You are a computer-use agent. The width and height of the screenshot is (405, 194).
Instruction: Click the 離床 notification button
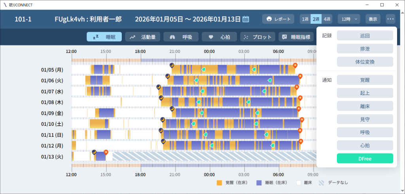[x=365, y=106]
